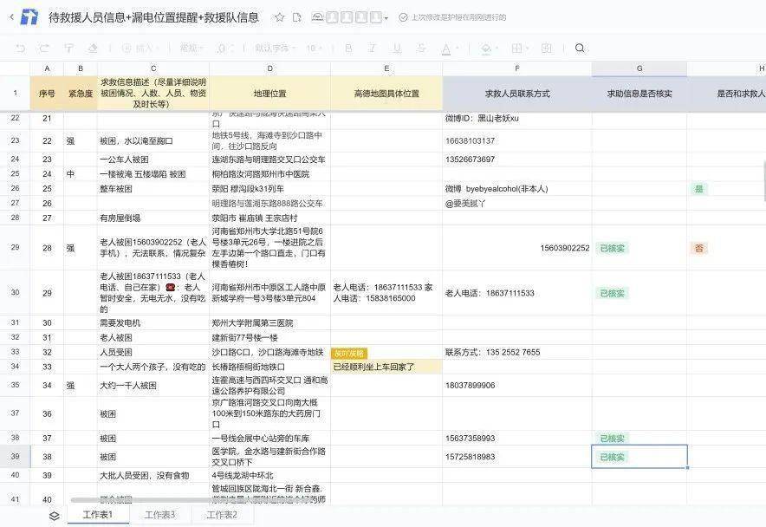Open the sheet list layers icon

[x=54, y=515]
